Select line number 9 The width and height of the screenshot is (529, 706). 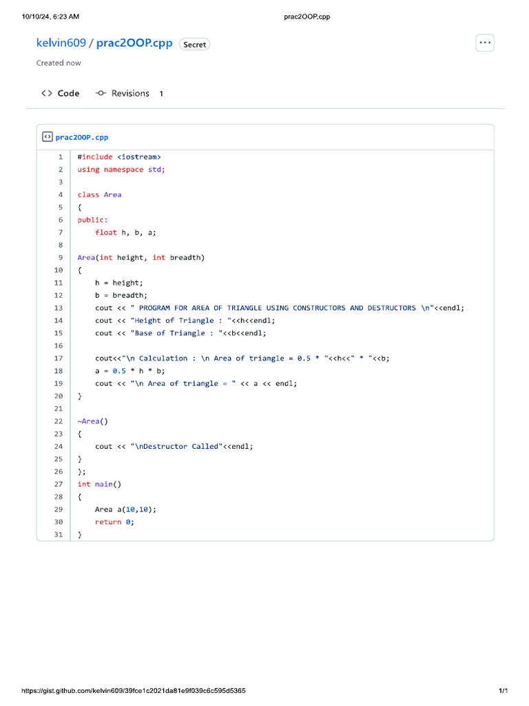click(x=61, y=258)
